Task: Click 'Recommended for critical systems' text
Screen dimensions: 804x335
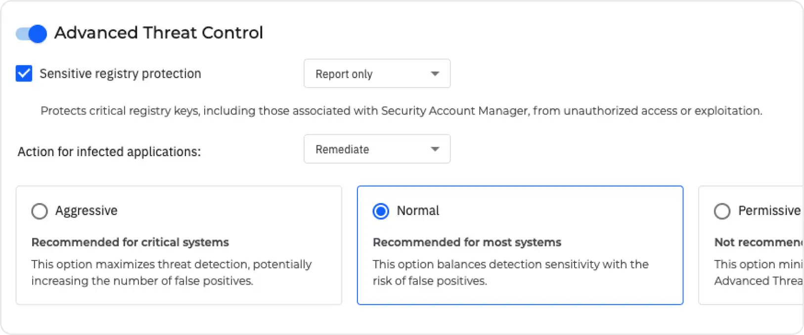Action: [x=130, y=242]
